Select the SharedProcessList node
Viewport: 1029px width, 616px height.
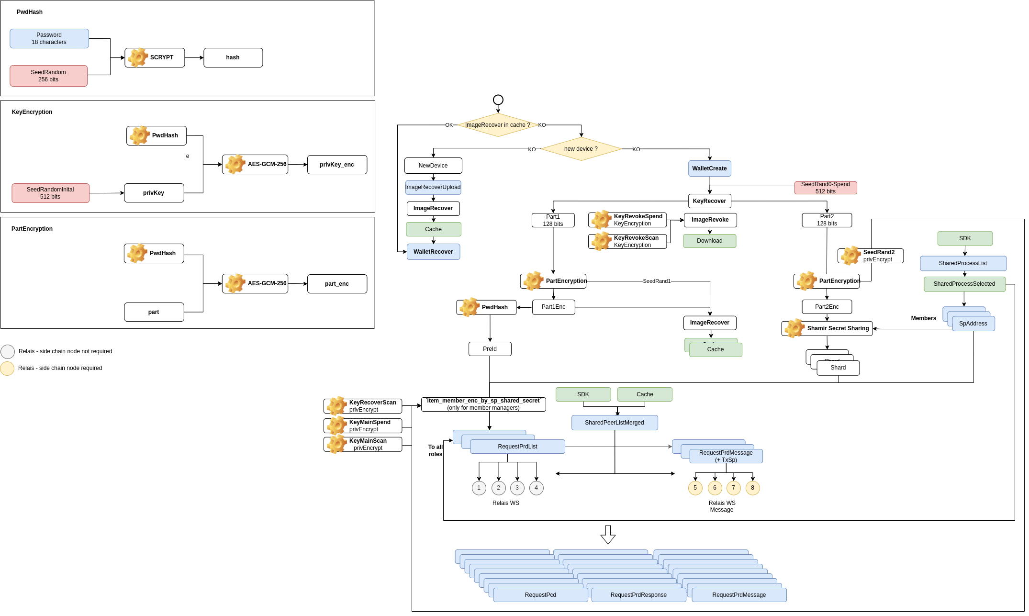click(963, 264)
